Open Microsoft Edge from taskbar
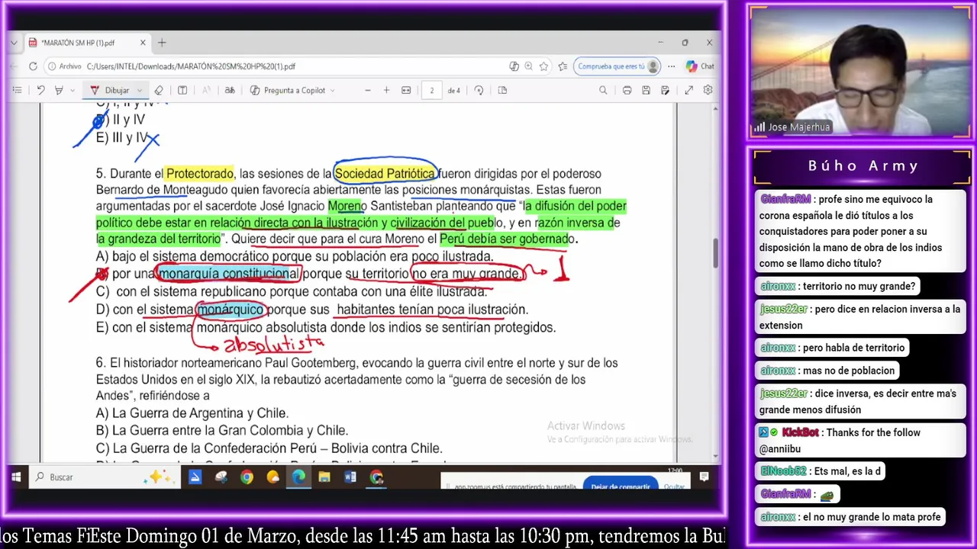 [x=298, y=477]
